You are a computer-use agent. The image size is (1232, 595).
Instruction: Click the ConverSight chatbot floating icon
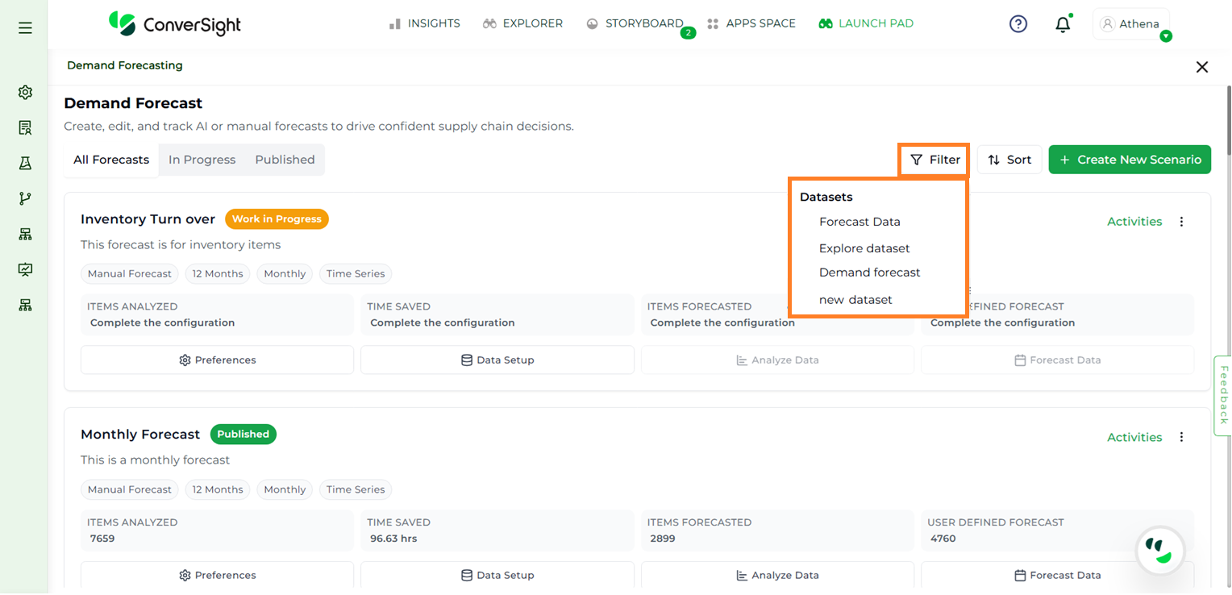click(x=1159, y=551)
